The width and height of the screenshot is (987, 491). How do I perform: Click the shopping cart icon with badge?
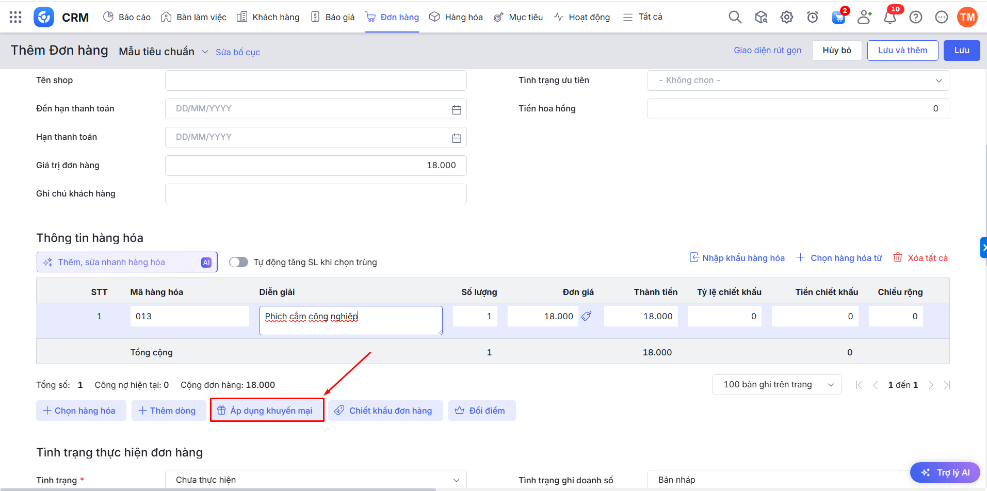tap(838, 18)
